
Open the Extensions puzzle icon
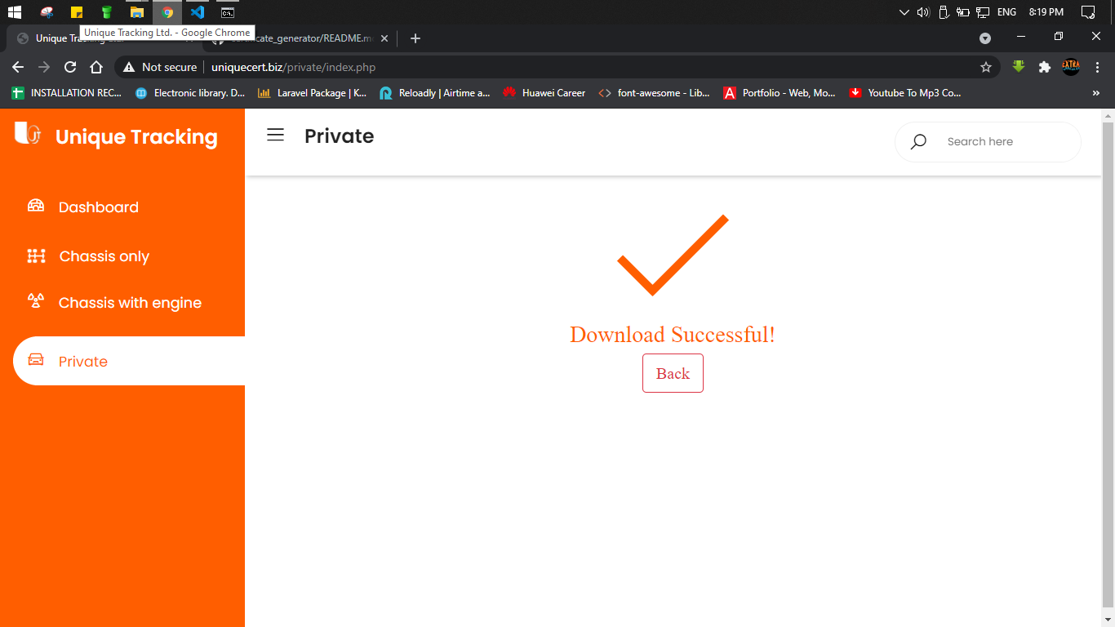1044,67
